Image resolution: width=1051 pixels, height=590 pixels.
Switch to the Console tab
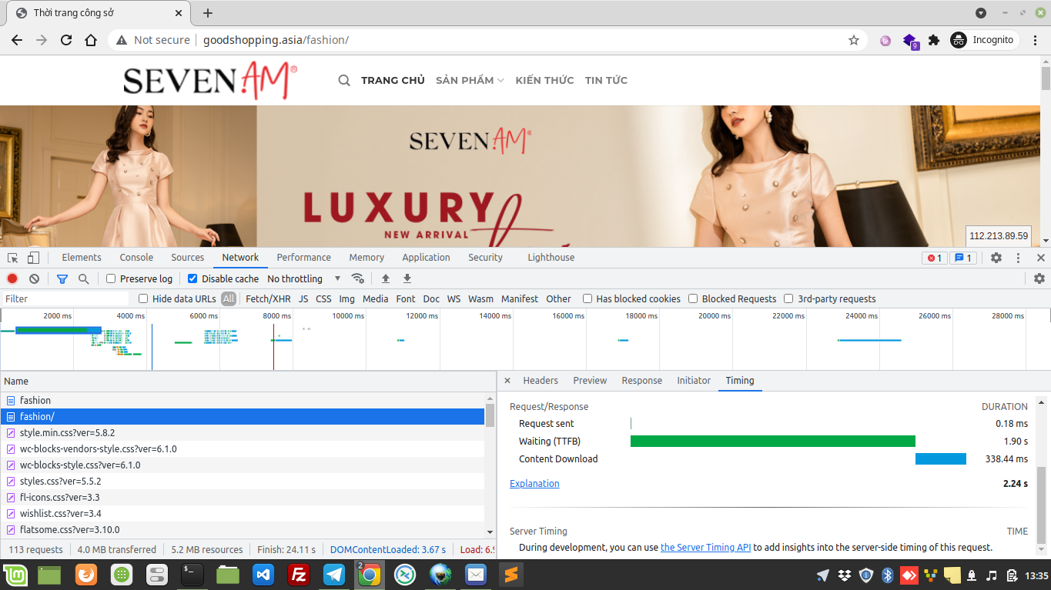136,258
